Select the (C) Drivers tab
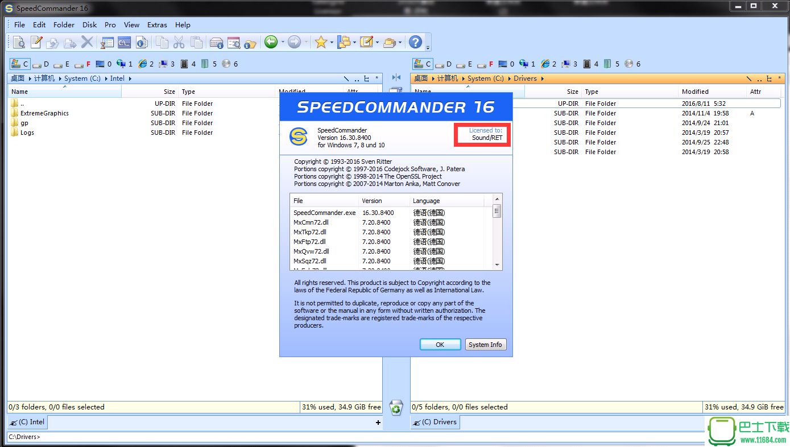 435,422
